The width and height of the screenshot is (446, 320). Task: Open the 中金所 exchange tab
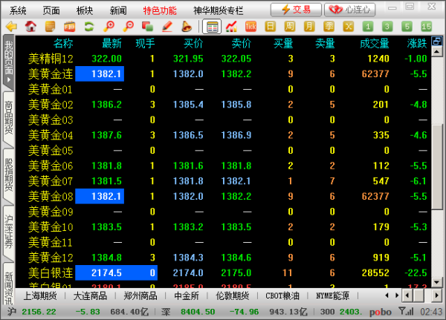tap(187, 295)
